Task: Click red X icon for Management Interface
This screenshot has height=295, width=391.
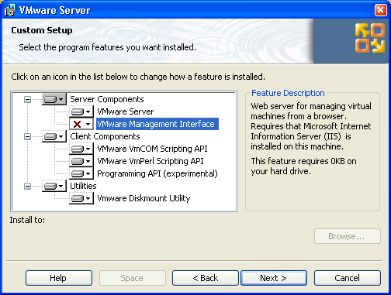Action: click(x=81, y=124)
